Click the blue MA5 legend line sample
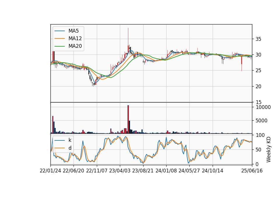This screenshot has height=201, width=280. (60, 31)
